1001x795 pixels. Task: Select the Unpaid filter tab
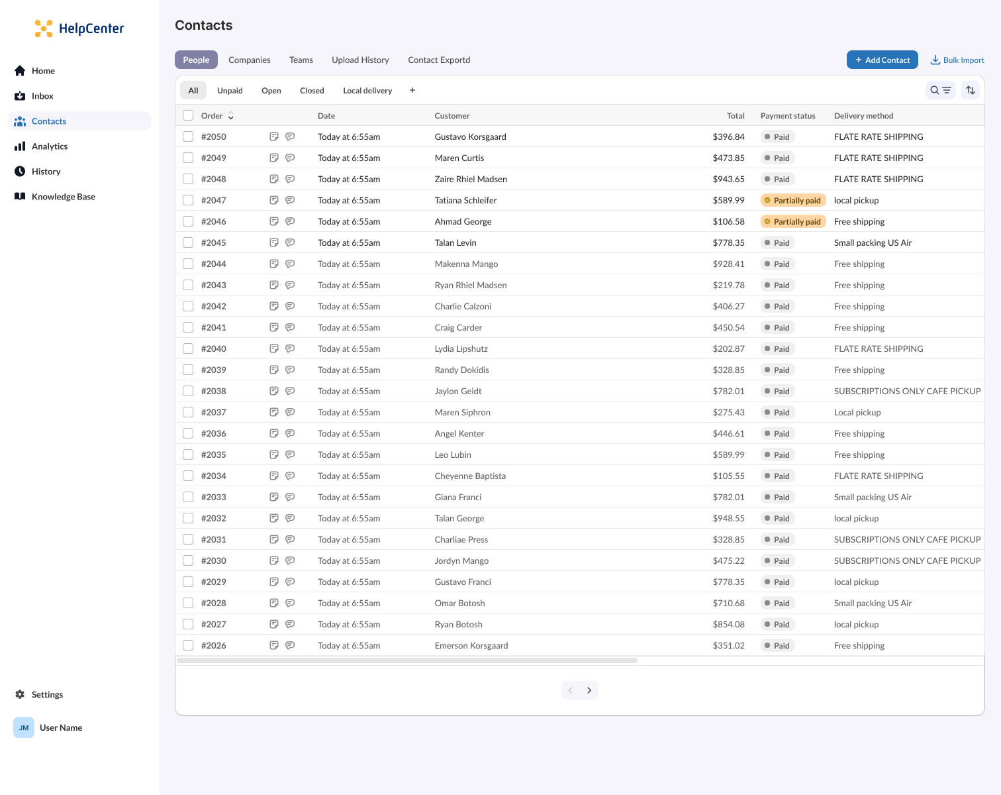pos(230,90)
